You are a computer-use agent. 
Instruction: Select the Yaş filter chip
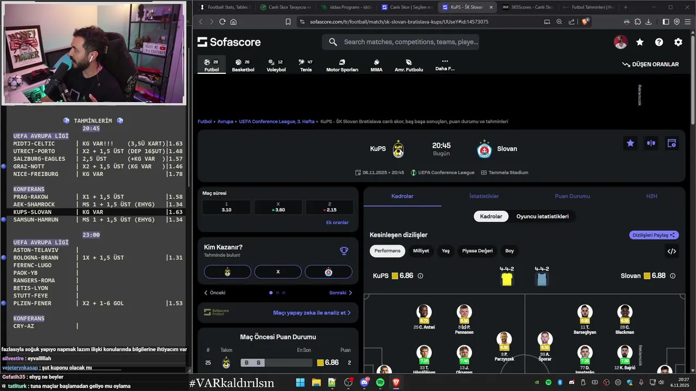(445, 251)
